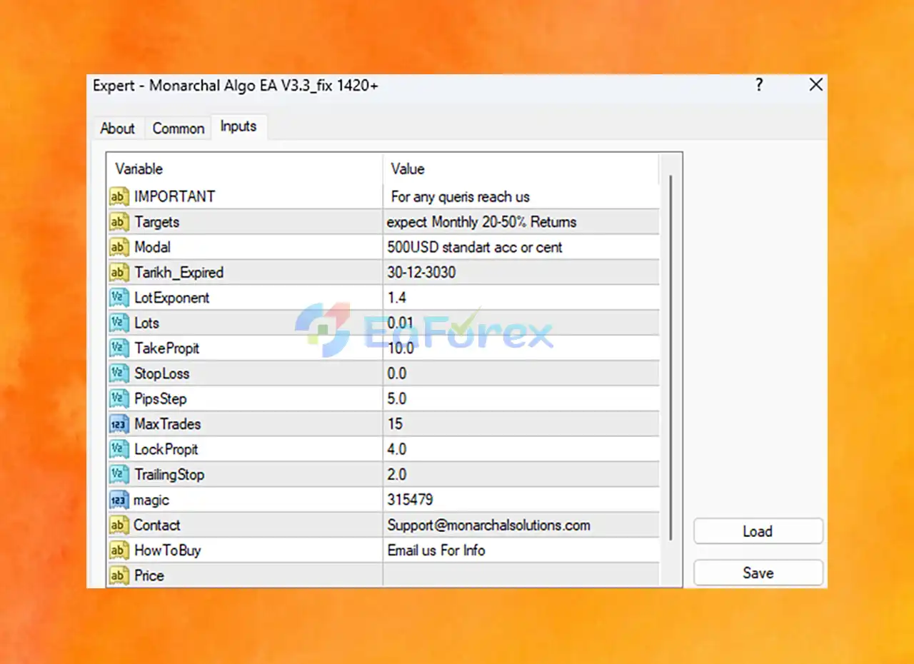Image resolution: width=914 pixels, height=664 pixels.
Task: Select the Lots value 0.01
Action: 401,323
